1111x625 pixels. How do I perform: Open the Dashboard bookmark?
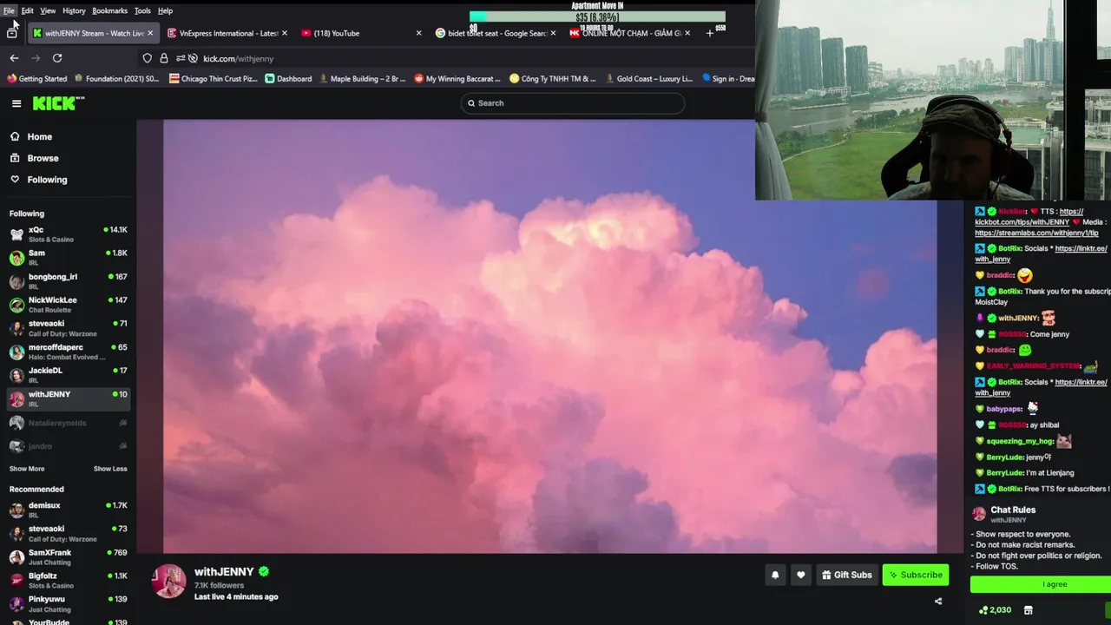pos(288,79)
